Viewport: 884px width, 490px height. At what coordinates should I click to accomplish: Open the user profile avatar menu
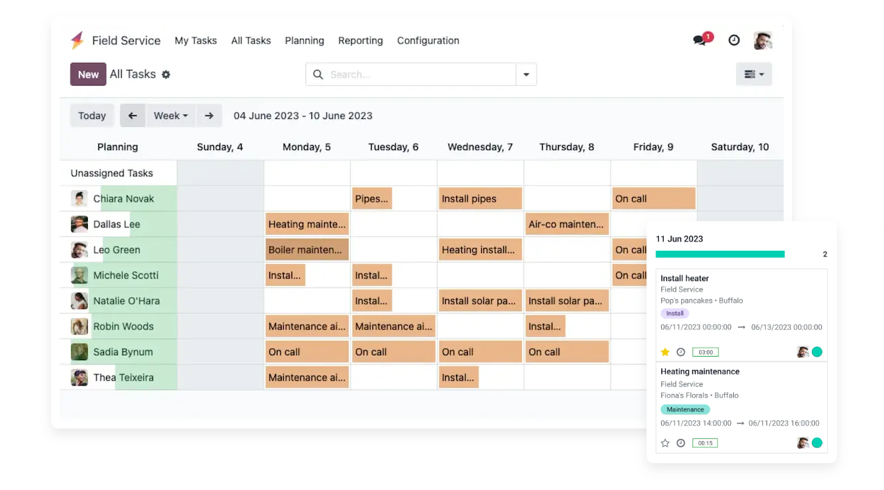763,40
